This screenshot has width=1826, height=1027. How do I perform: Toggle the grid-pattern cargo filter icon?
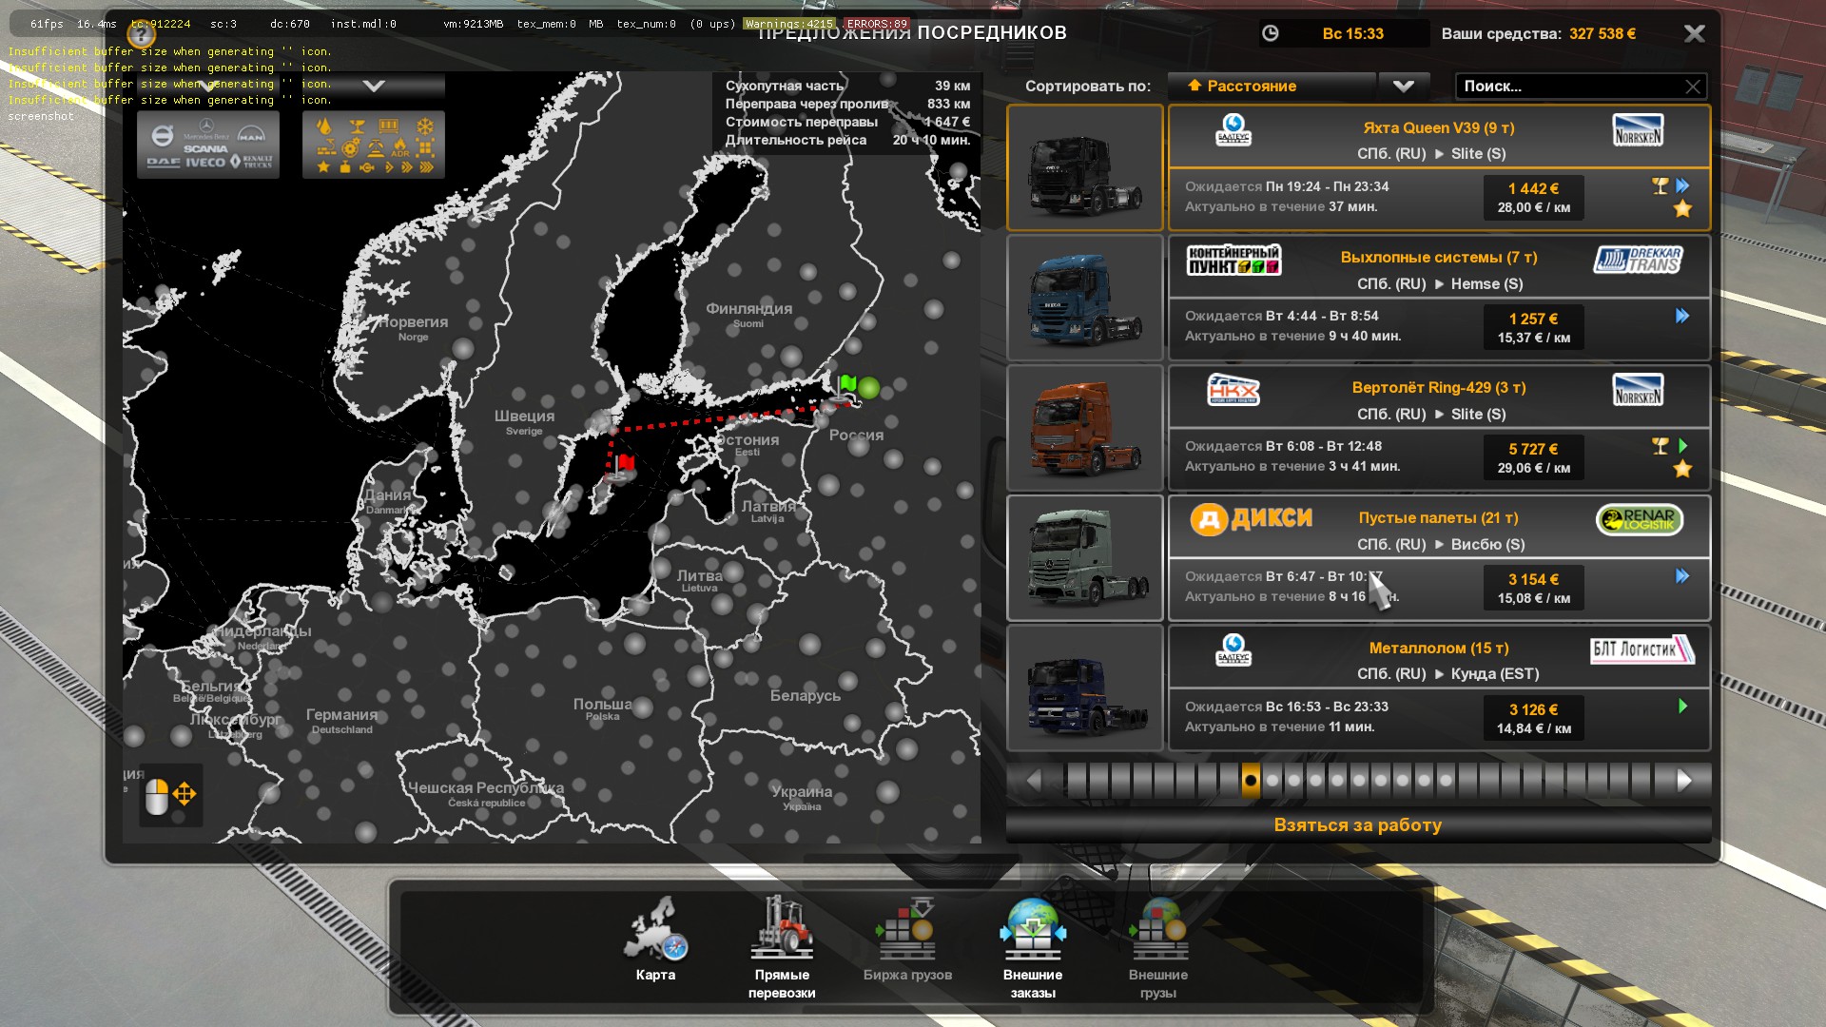coord(425,147)
